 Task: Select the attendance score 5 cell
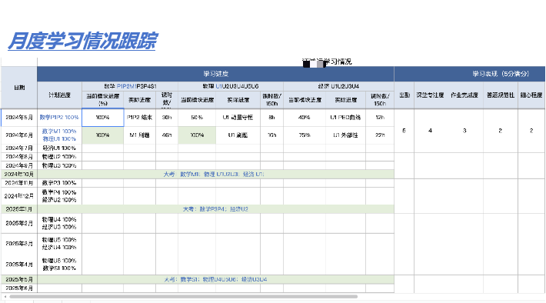tap(405, 131)
